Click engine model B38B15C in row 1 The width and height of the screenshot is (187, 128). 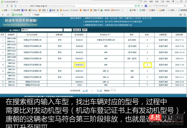pyautogui.click(x=79, y=40)
